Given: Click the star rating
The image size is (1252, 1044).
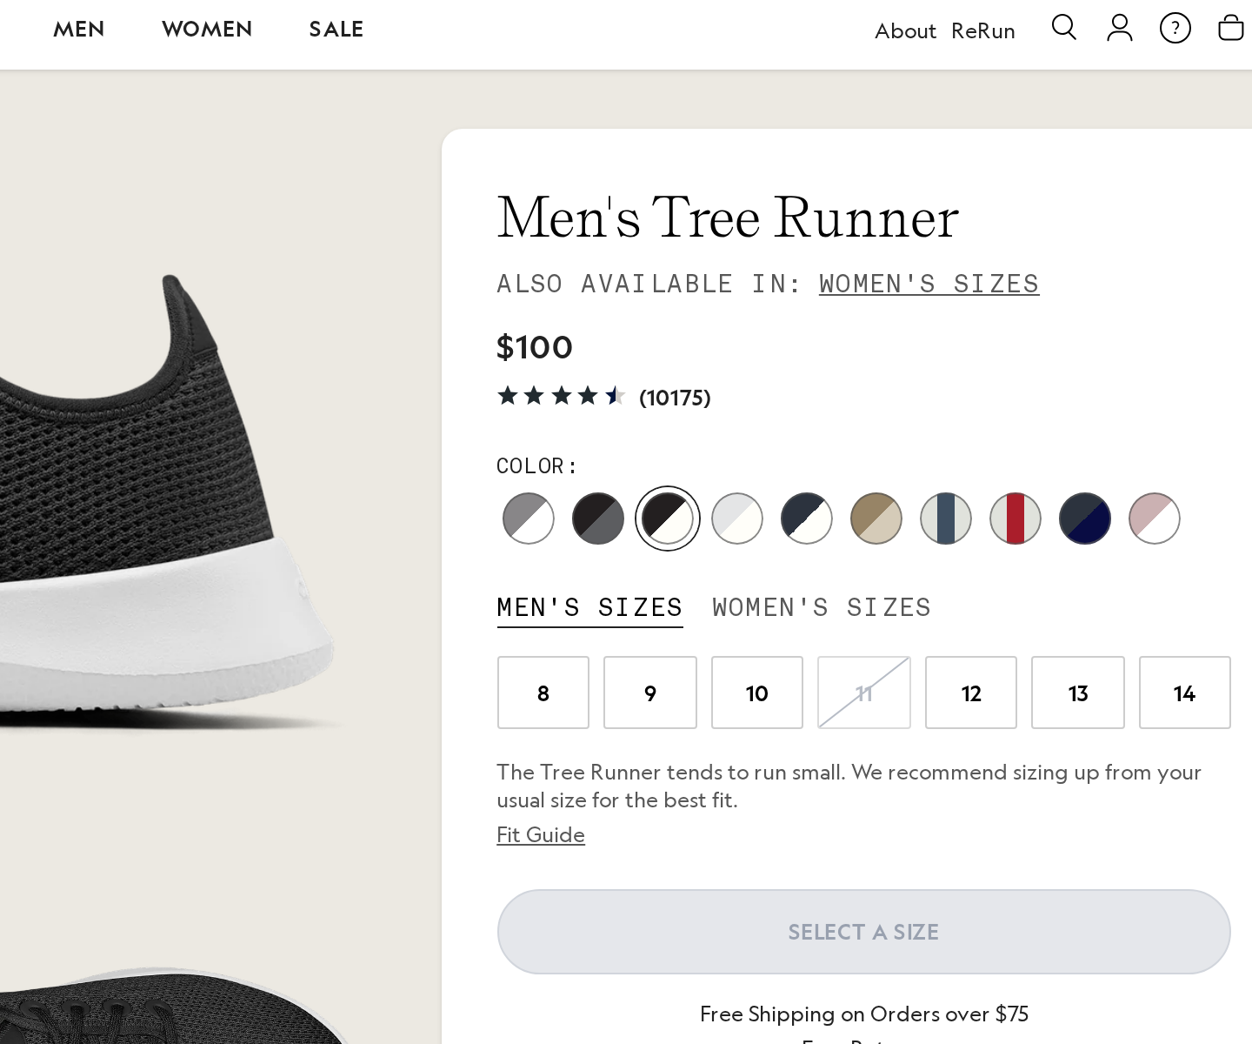Looking at the screenshot, I should [562, 396].
